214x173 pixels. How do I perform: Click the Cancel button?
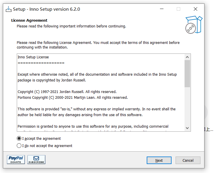pos(188,160)
